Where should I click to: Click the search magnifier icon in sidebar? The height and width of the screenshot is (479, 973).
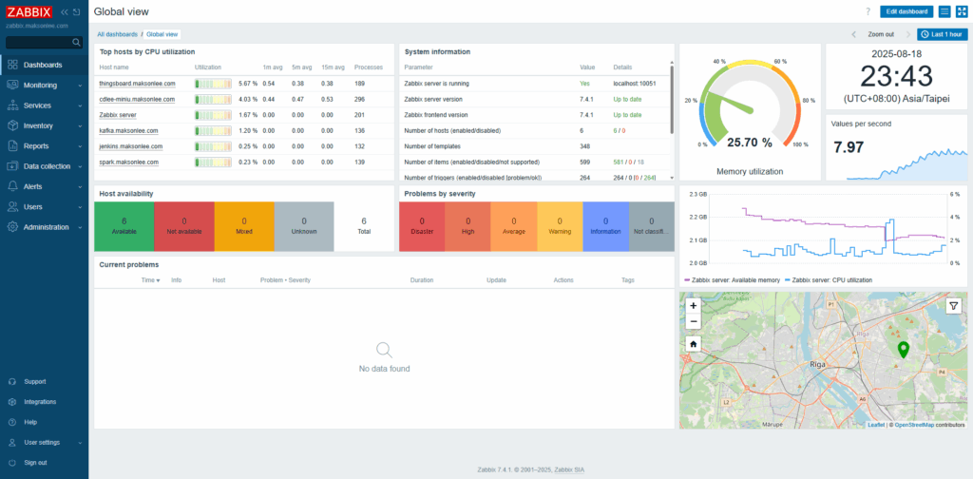pyautogui.click(x=76, y=42)
